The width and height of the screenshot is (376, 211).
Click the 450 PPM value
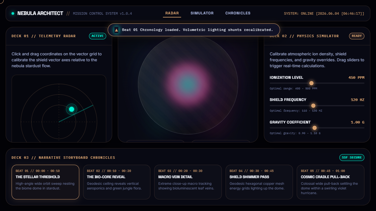pyautogui.click(x=356, y=78)
